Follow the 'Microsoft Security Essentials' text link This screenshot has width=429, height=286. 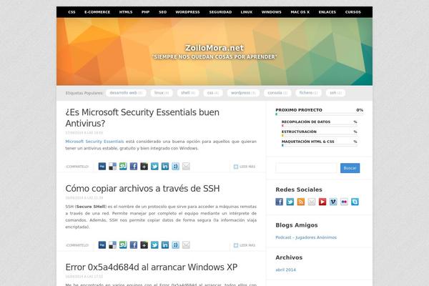point(94,142)
